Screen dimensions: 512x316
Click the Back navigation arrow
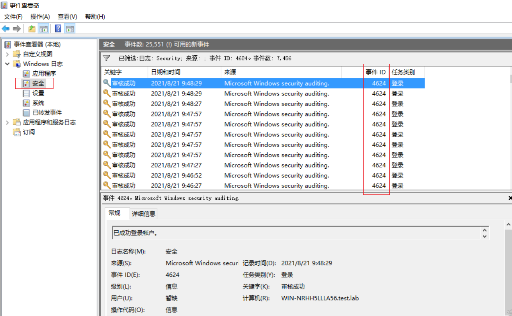point(5,28)
